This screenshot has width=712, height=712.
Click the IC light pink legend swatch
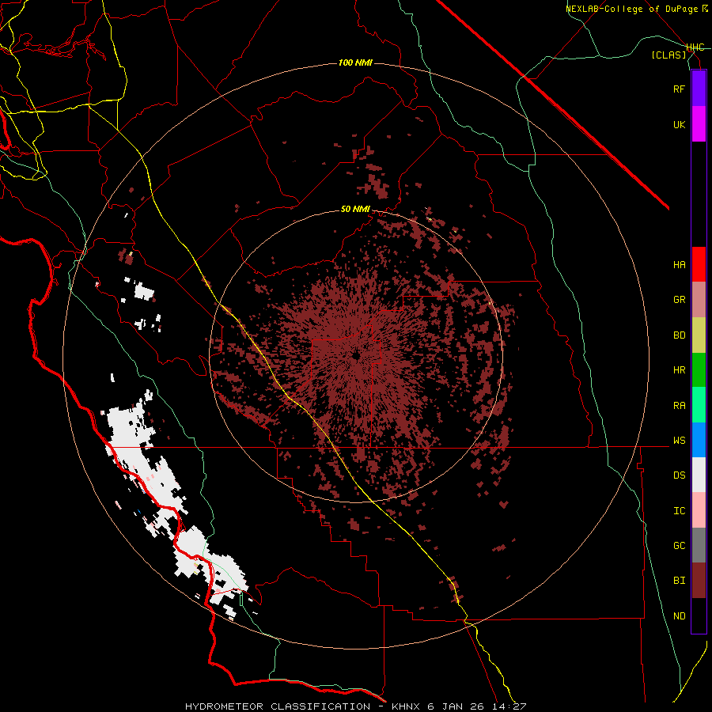pos(699,510)
